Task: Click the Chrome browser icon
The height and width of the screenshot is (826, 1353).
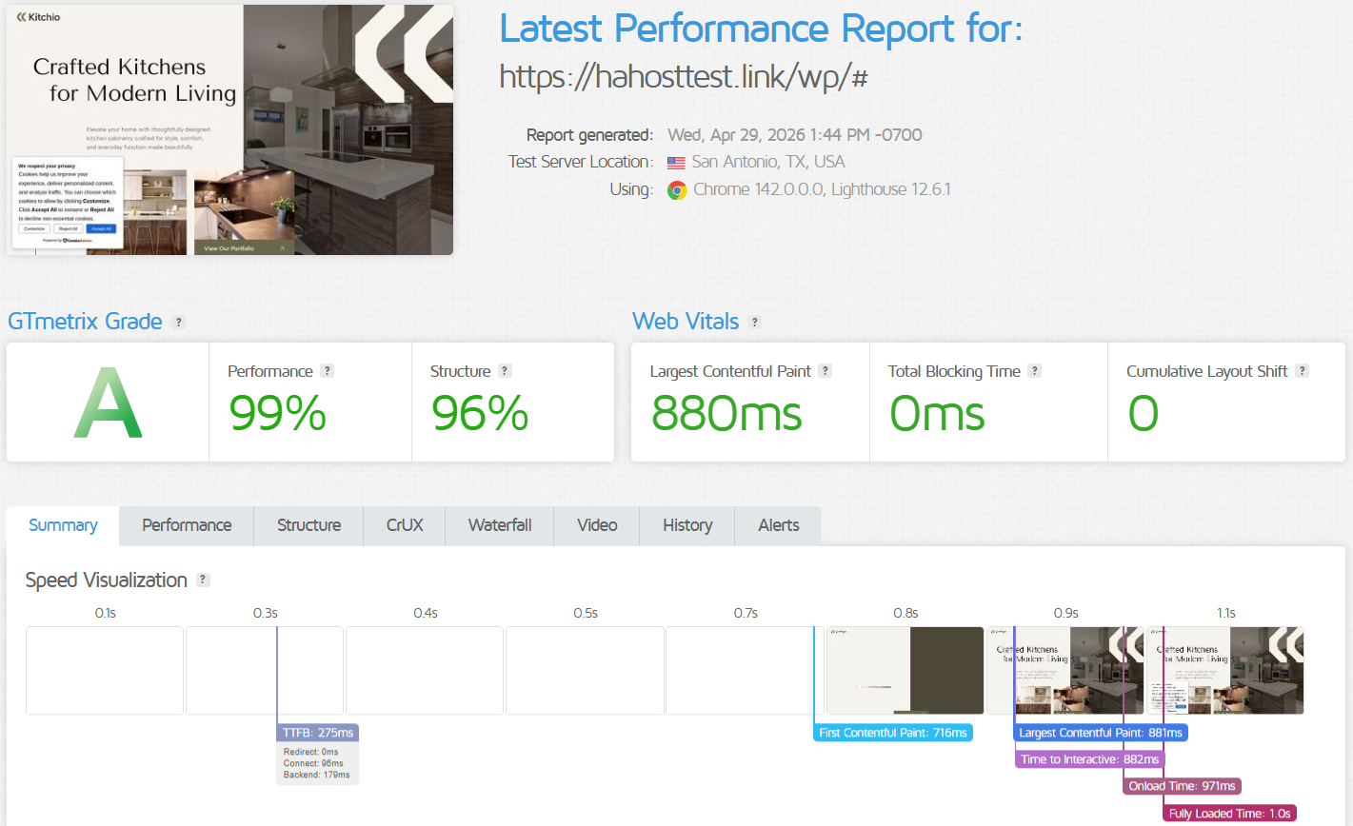Action: (677, 189)
